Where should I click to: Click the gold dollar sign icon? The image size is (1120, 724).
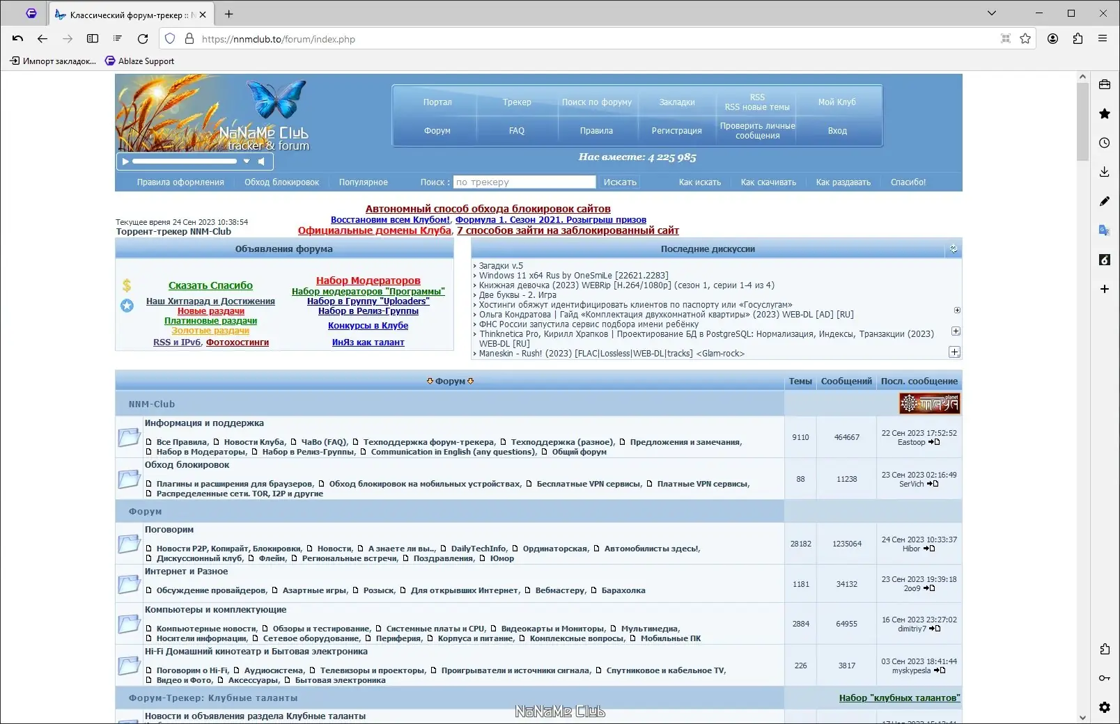(127, 285)
